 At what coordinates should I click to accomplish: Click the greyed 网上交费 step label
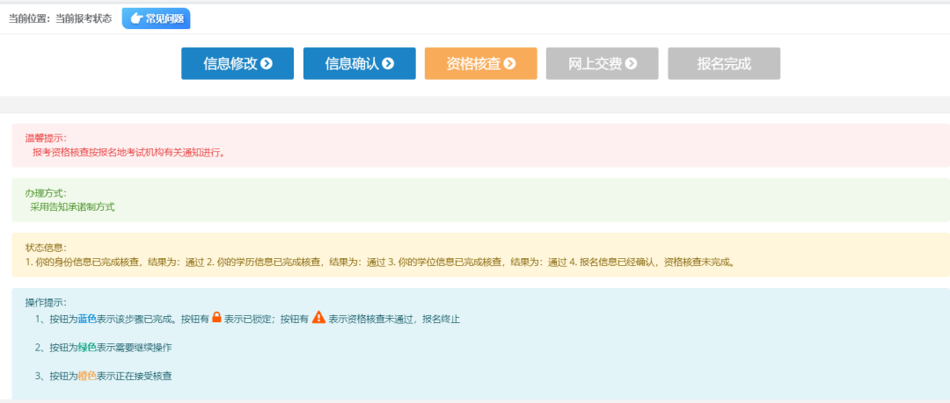[595, 63]
